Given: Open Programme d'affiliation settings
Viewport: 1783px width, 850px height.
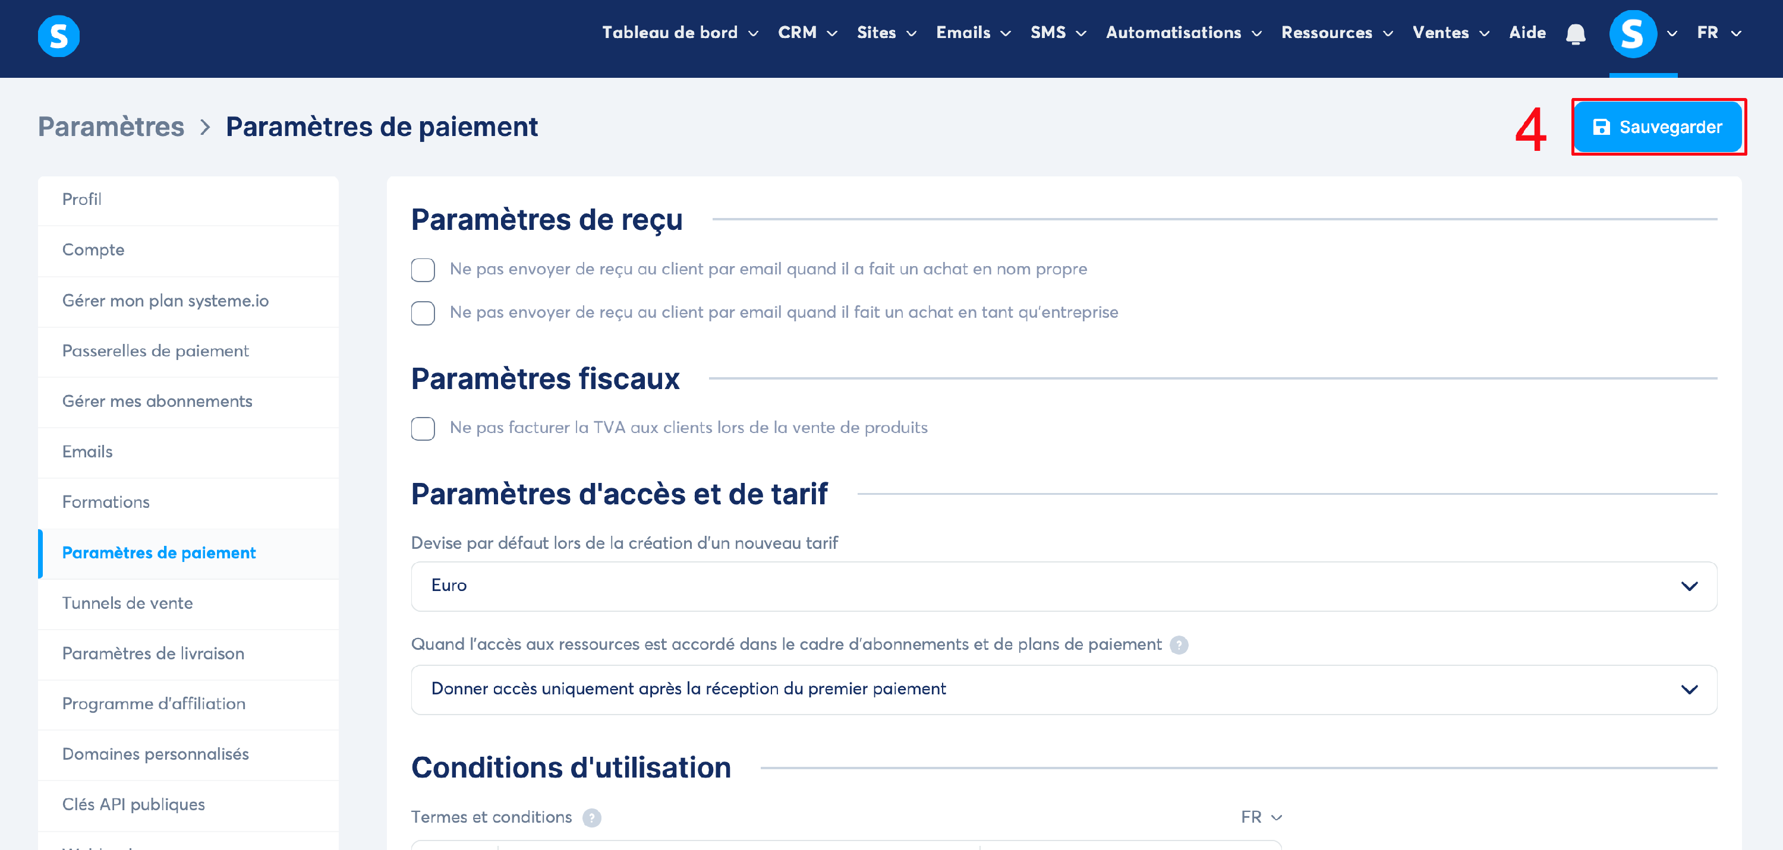Looking at the screenshot, I should [x=154, y=703].
